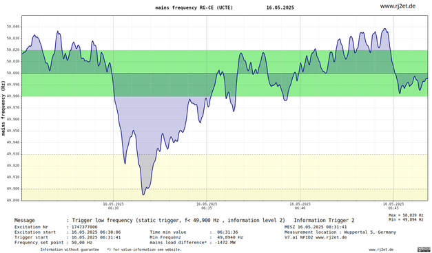Click the www.rj2et.de header link
Image resolution: width=432 pixels, height=253 pixels.
point(398,6)
